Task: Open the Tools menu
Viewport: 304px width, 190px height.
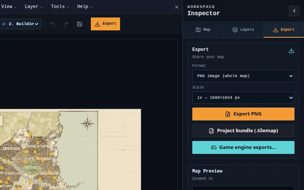Action: click(x=60, y=6)
